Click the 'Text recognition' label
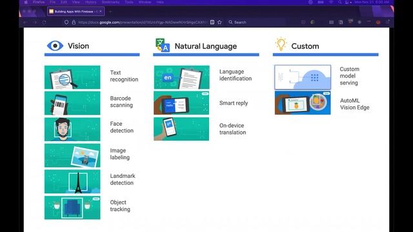 click(x=124, y=76)
